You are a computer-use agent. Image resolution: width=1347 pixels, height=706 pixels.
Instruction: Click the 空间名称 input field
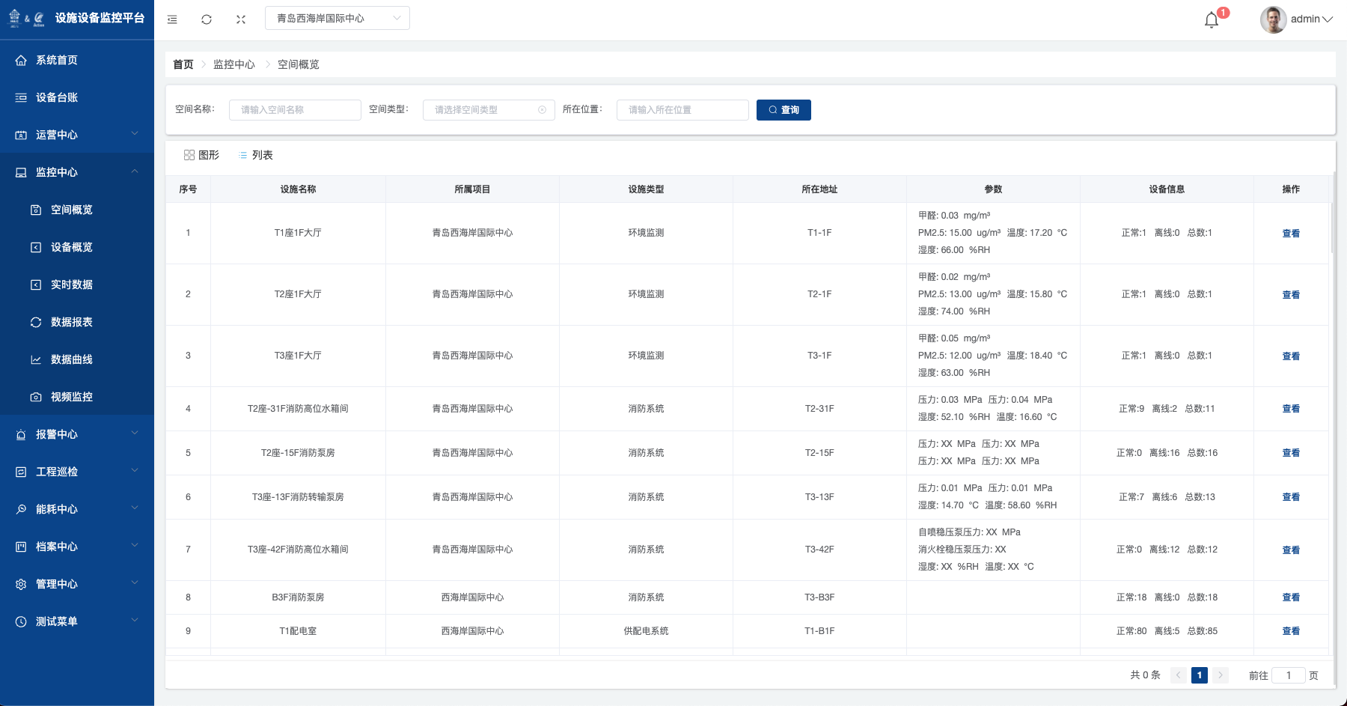click(295, 110)
